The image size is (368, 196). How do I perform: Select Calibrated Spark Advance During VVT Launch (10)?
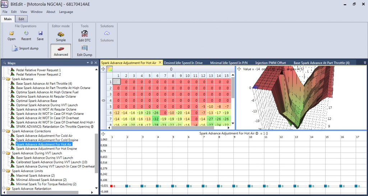[52, 162]
